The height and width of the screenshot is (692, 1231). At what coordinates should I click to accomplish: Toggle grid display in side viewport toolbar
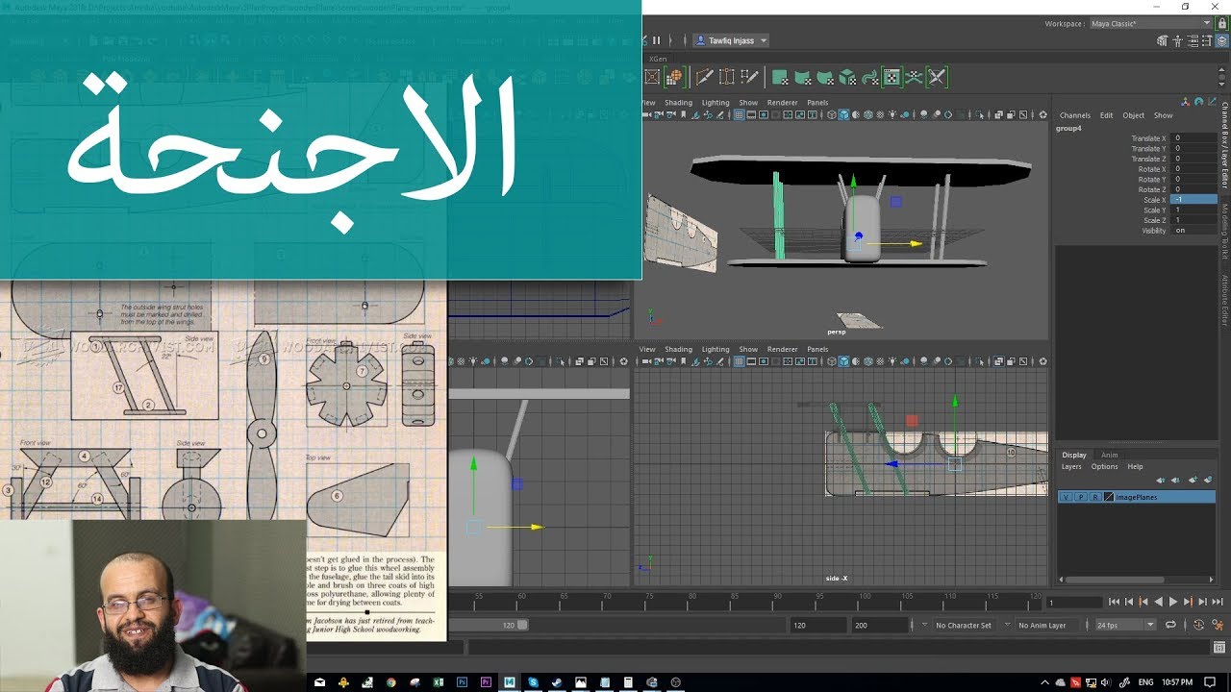(739, 361)
